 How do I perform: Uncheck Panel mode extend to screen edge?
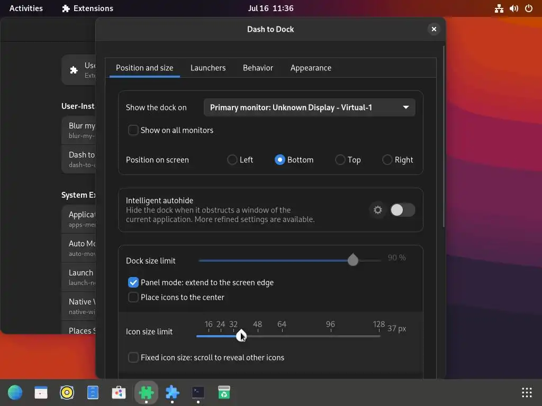click(x=133, y=282)
